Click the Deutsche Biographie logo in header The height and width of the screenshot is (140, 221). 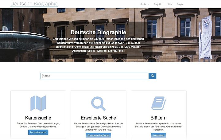click(34, 4)
